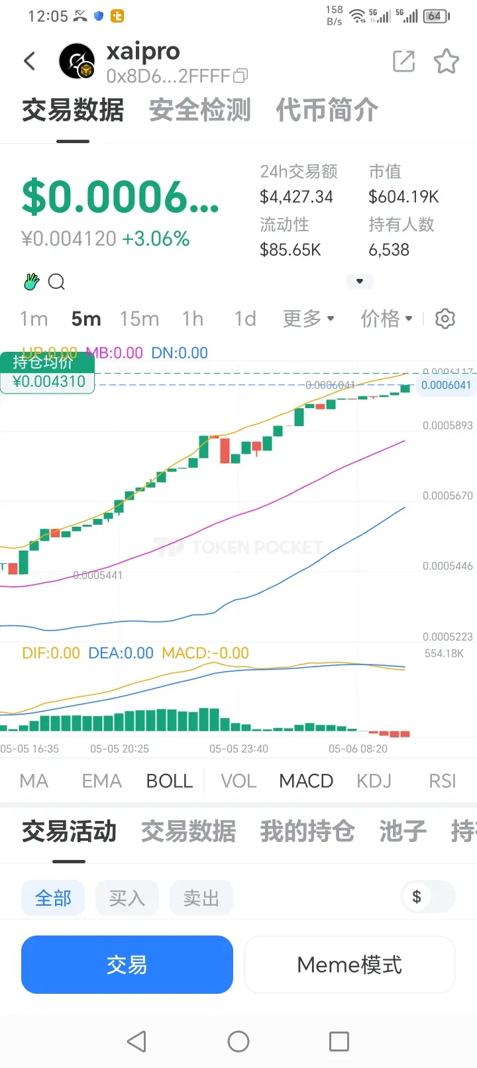Image resolution: width=477 pixels, height=1068 pixels.
Task: Filter activity by 买入
Action: (x=127, y=898)
